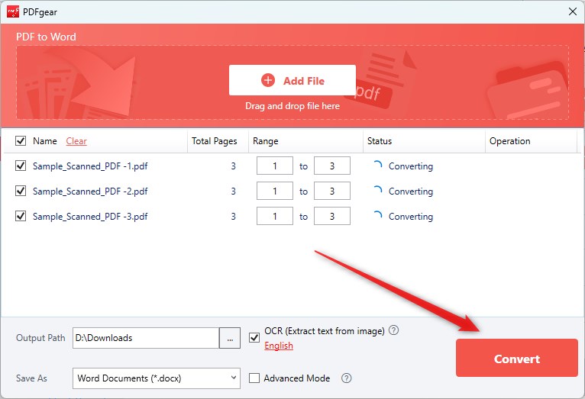Image resolution: width=585 pixels, height=399 pixels.
Task: Edit start page for Sample_Scanned_PDF -2.pdf
Action: (275, 191)
